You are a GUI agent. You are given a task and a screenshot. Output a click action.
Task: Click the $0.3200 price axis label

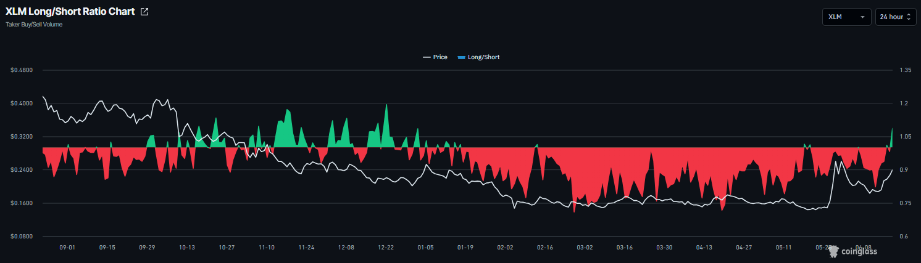click(x=22, y=137)
